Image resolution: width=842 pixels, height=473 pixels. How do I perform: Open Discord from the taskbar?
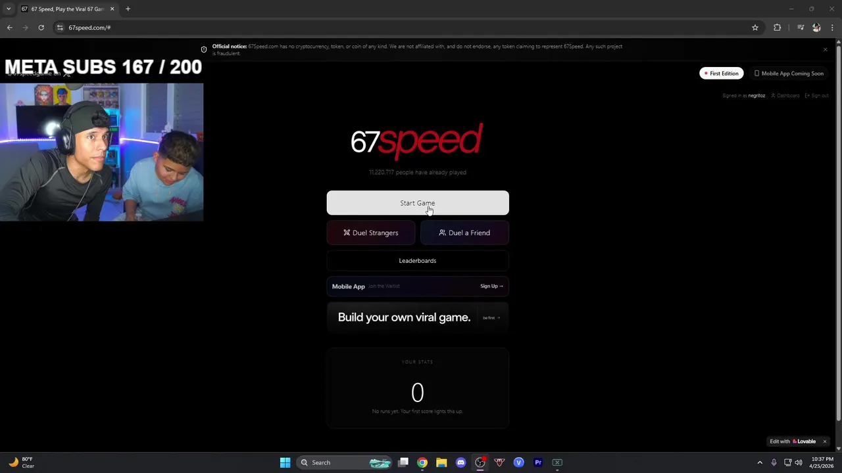click(460, 462)
